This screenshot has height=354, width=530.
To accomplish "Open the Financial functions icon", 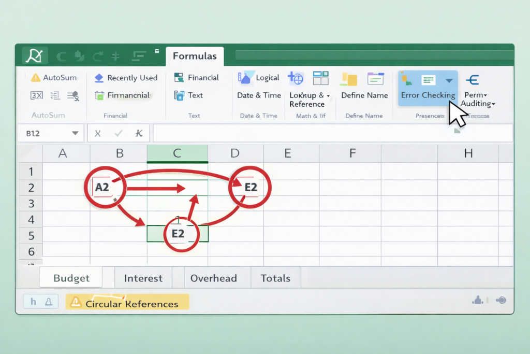I will tap(179, 78).
